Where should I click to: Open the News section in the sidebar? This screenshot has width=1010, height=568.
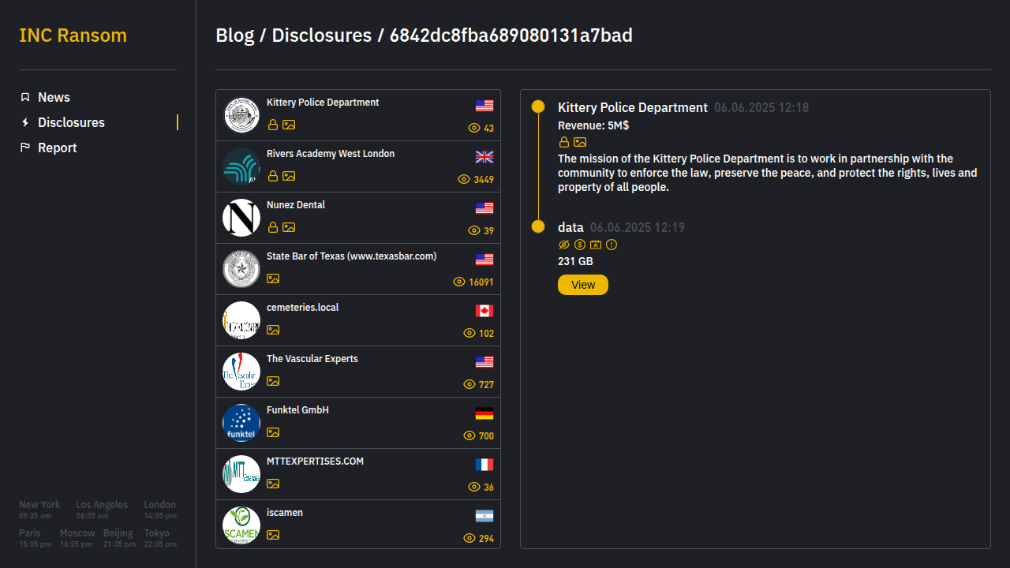coord(54,97)
